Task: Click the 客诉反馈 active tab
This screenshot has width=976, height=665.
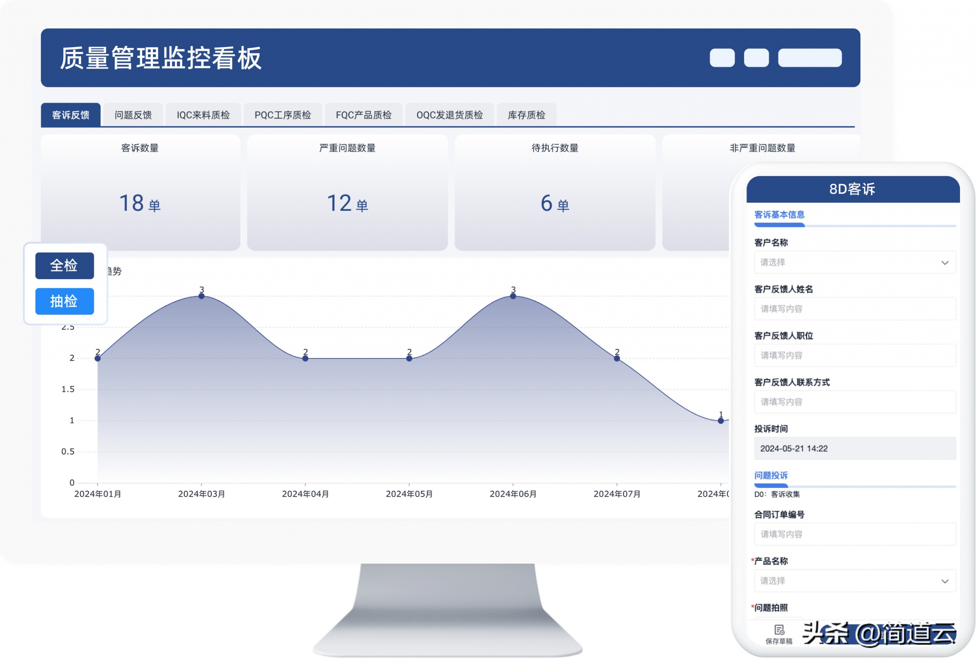Action: pyautogui.click(x=71, y=115)
